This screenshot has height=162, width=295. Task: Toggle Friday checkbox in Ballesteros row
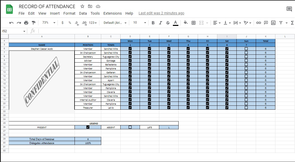click(207, 64)
